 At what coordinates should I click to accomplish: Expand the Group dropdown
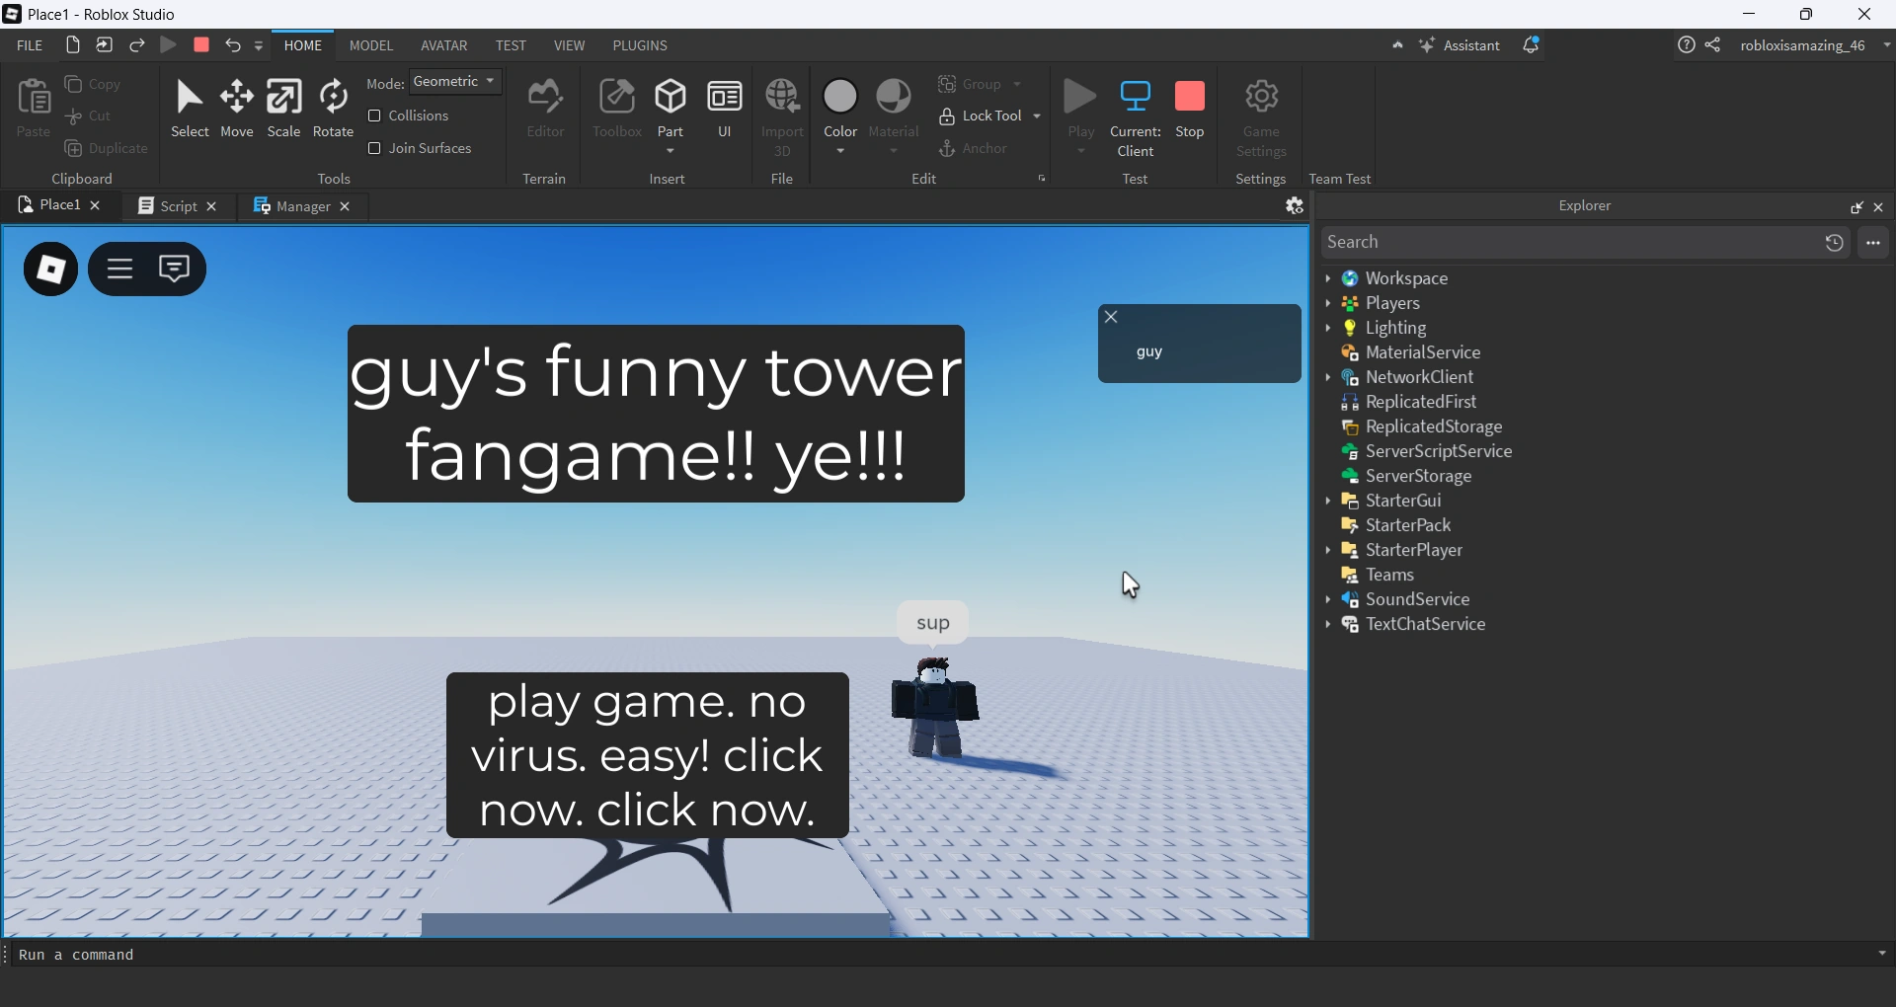[1019, 85]
